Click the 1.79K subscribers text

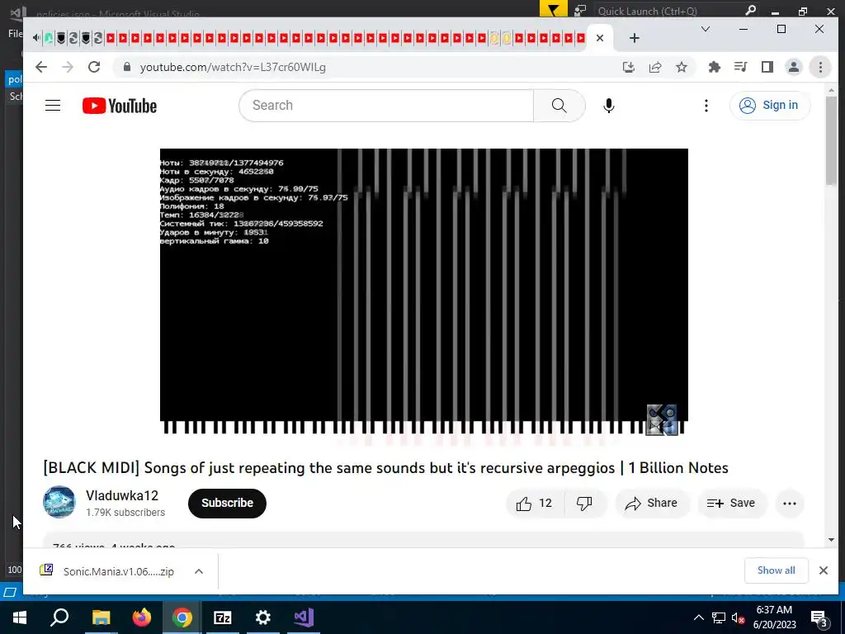[x=125, y=512]
